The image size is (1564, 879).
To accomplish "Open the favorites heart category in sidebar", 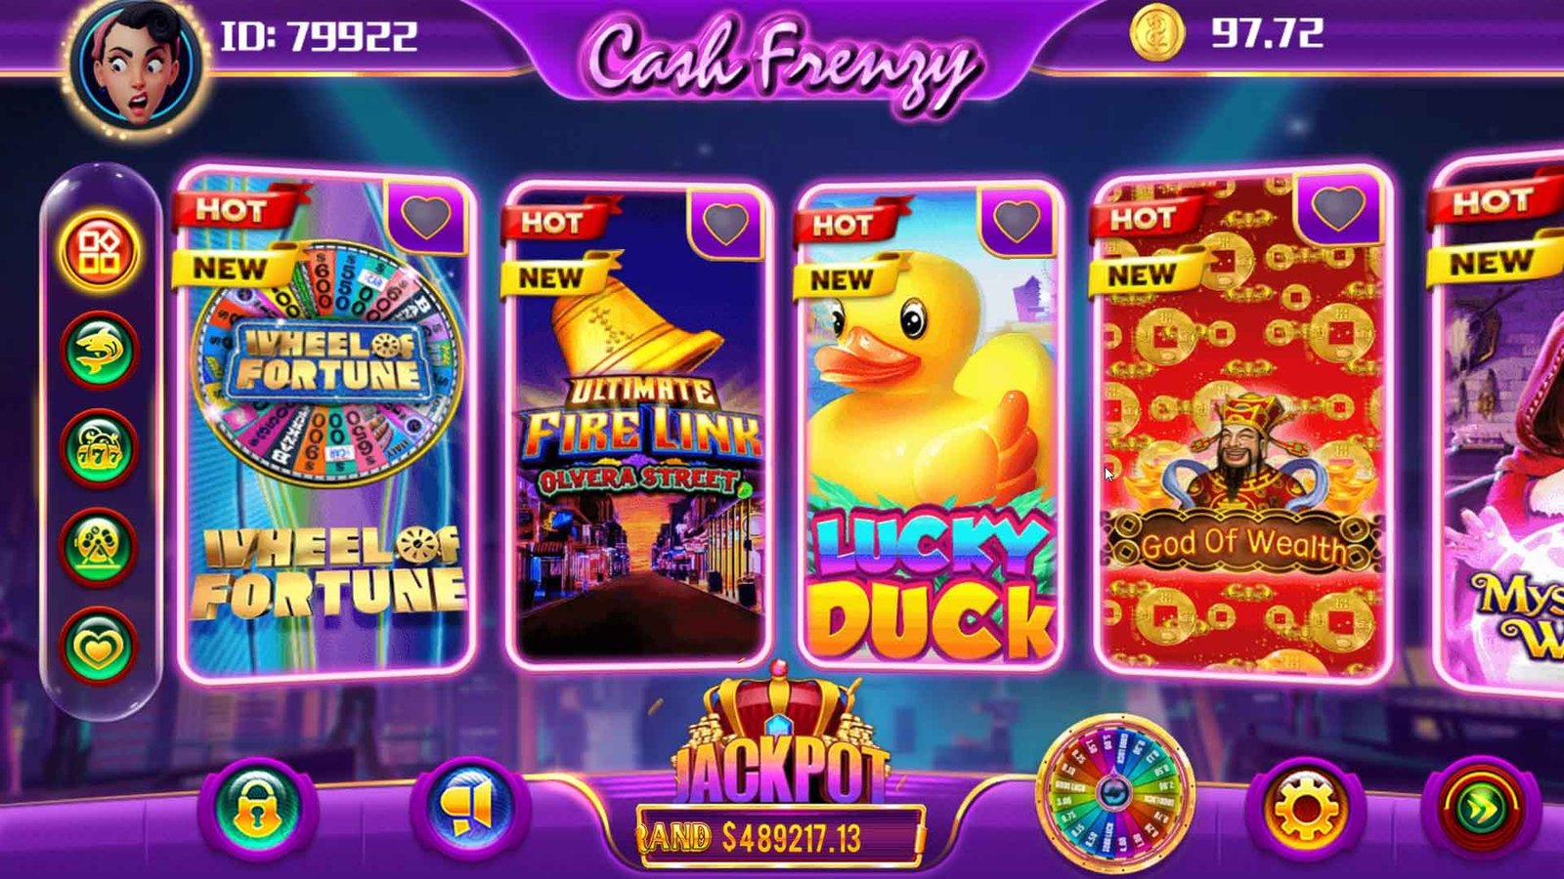I will click(99, 646).
